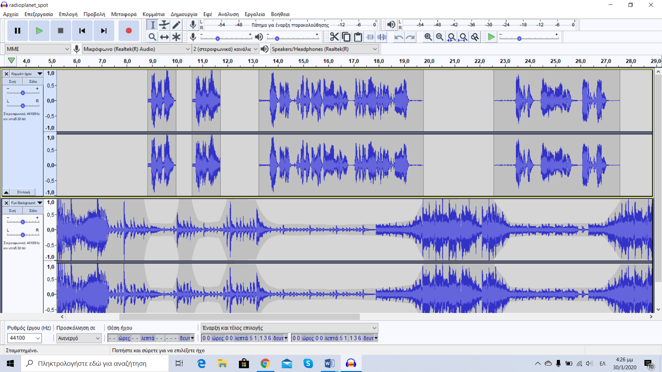
Task: Open Fun Background track dropdown menu
Action: coord(27,203)
